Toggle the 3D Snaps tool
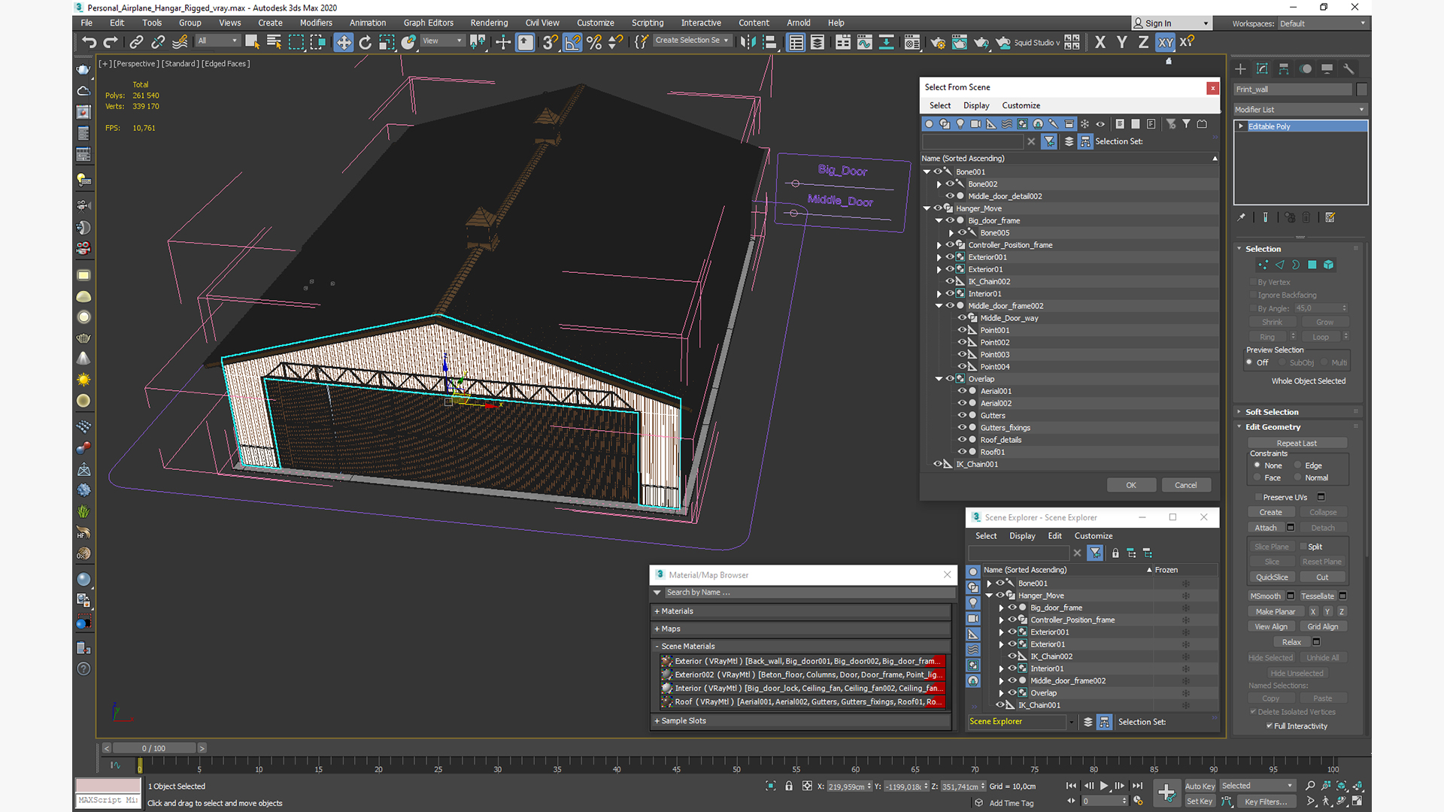 [551, 42]
